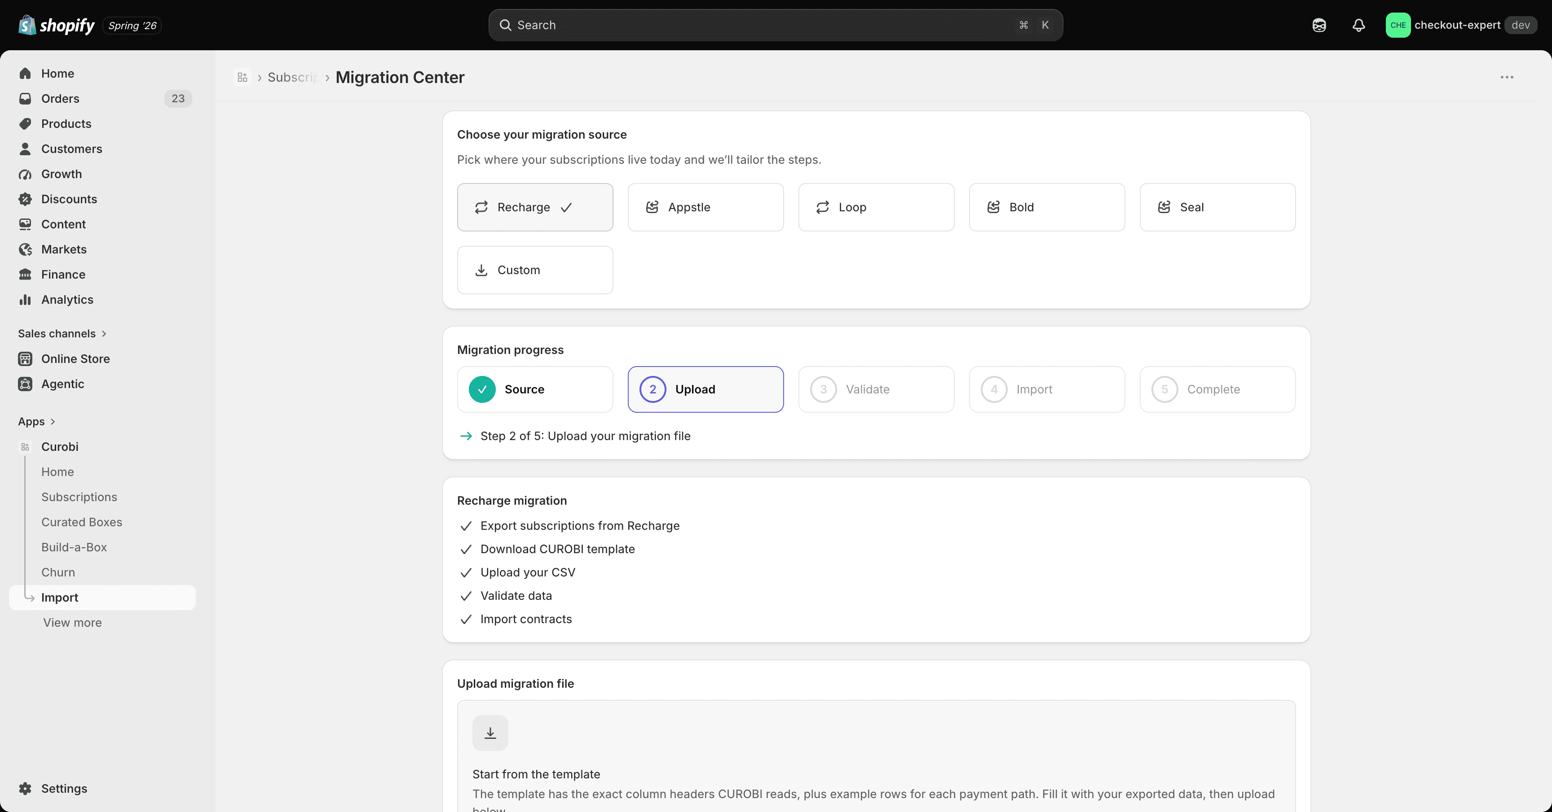The width and height of the screenshot is (1552, 812).
Task: Select Custom as migration source
Action: 535,270
